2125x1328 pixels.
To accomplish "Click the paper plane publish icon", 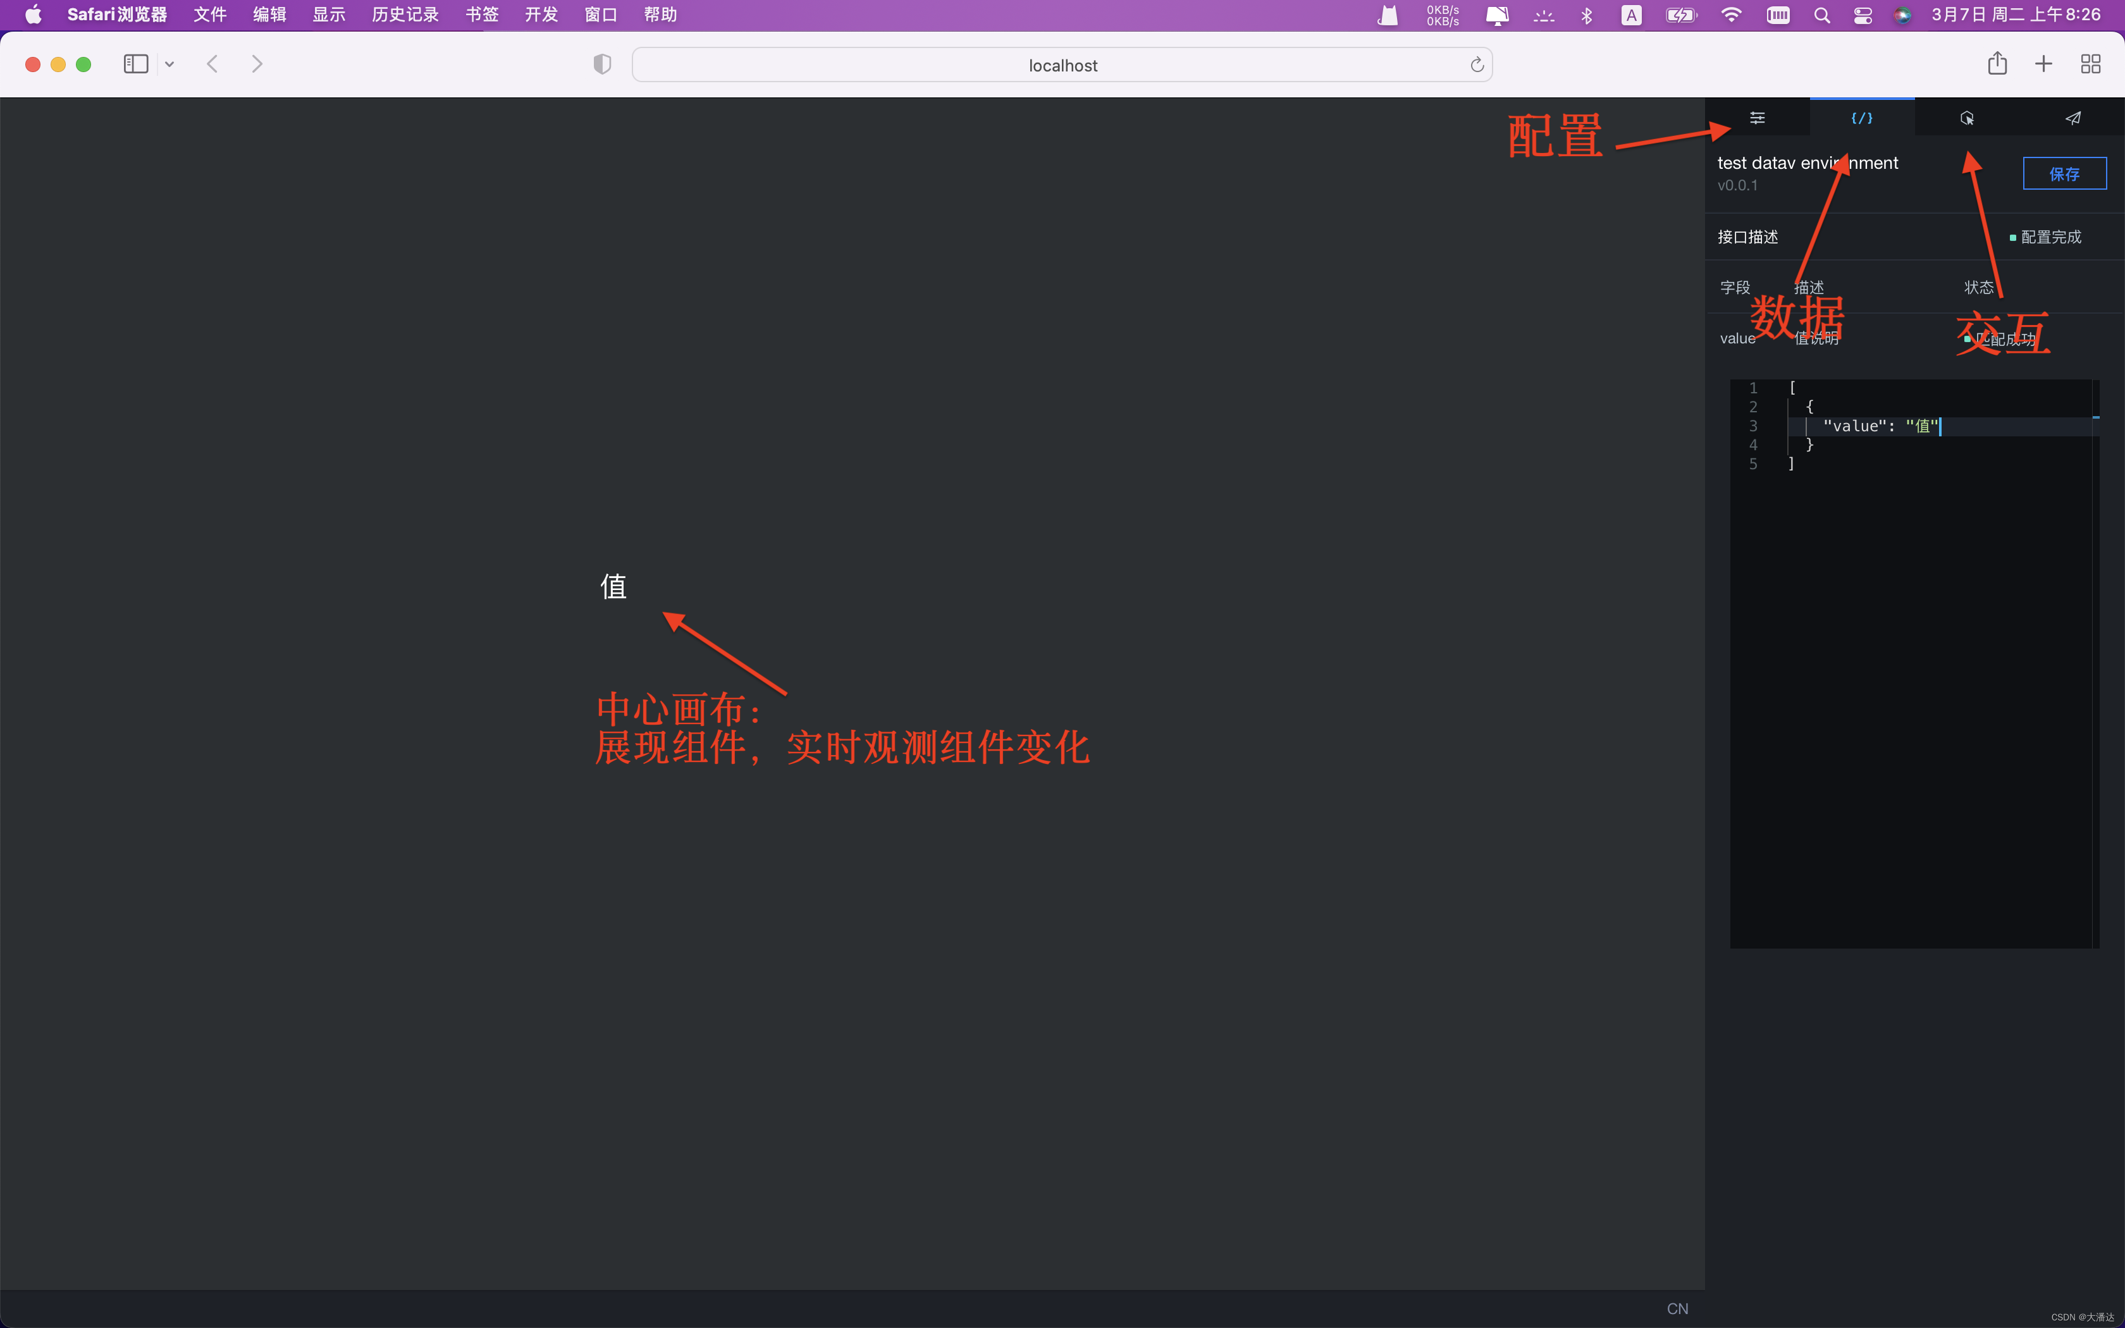I will click(x=2073, y=118).
